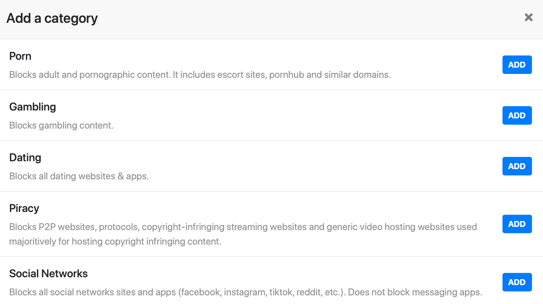Close the Add a category dialog
The height and width of the screenshot is (304, 543).
(528, 17)
